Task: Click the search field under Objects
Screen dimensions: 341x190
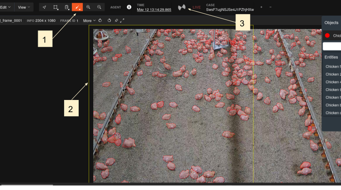Action: click(332, 46)
